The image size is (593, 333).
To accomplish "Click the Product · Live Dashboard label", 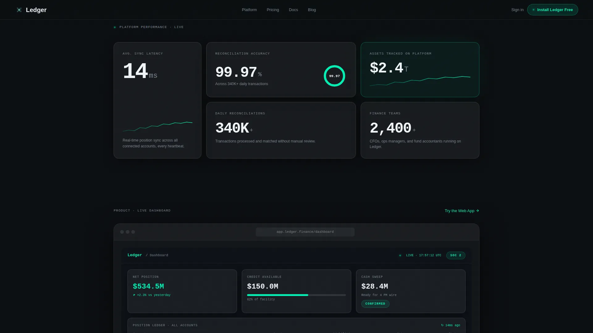I will point(142,211).
